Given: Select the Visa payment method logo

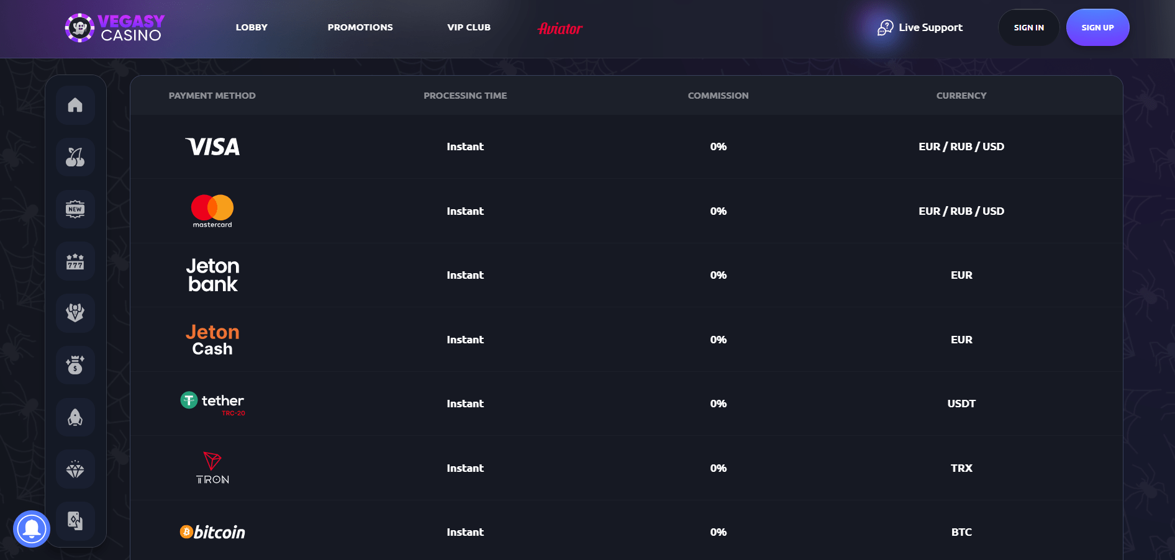Looking at the screenshot, I should (x=212, y=147).
